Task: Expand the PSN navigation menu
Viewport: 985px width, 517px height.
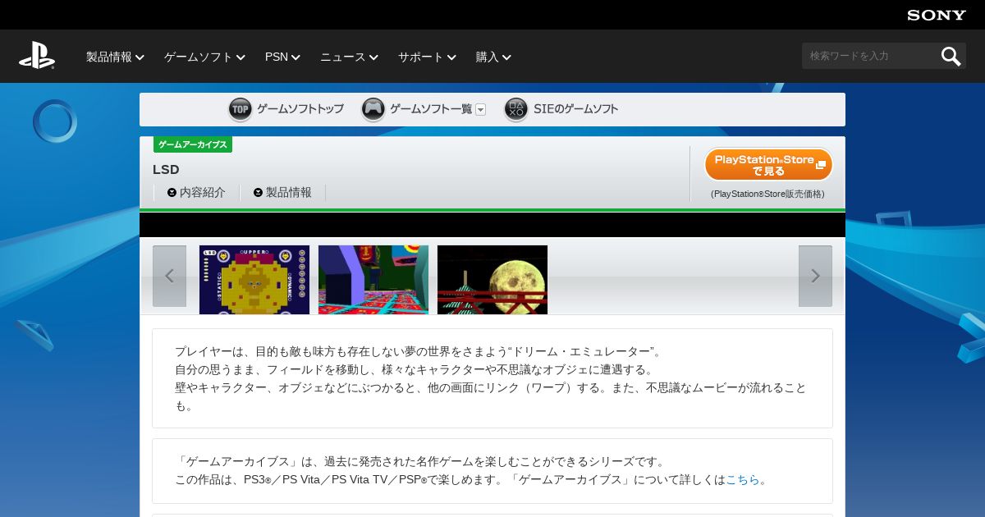Action: [282, 57]
